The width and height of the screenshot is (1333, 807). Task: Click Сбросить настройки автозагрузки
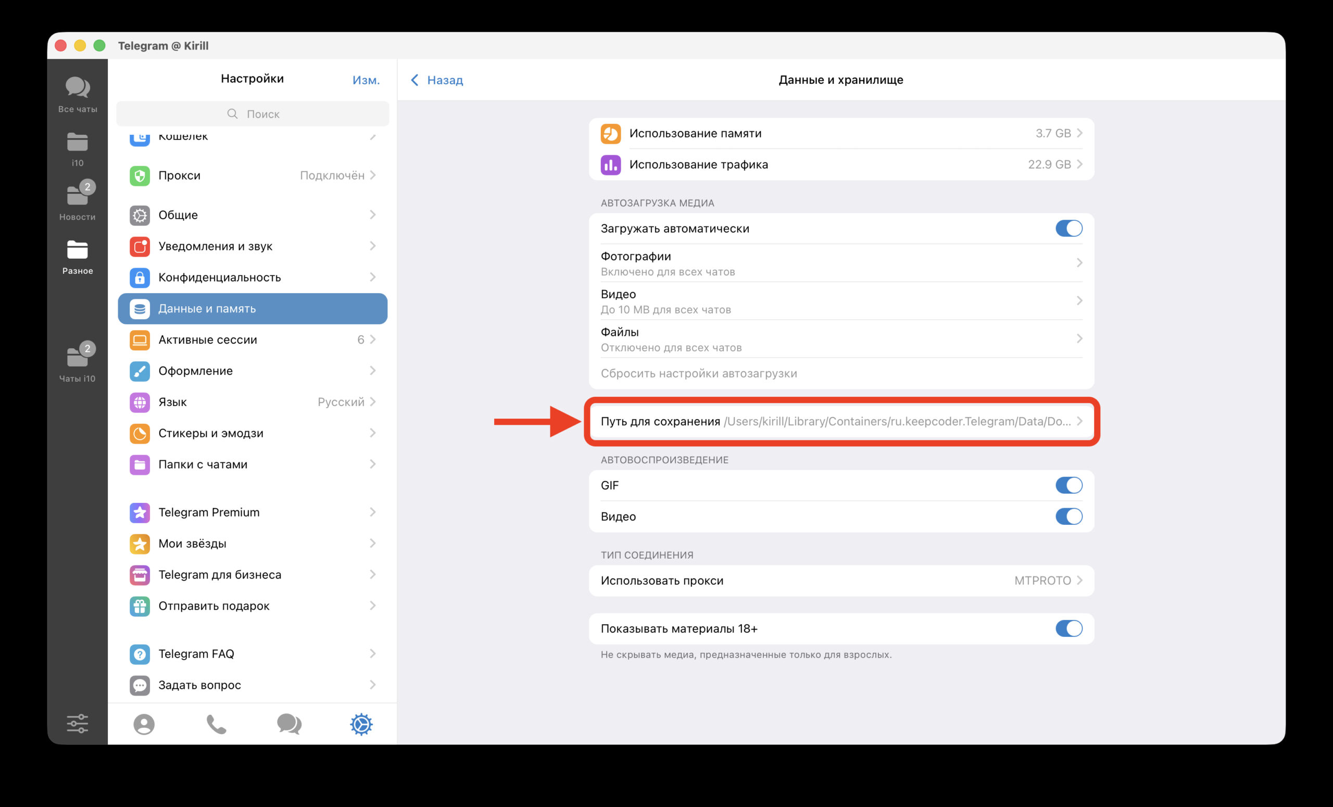click(x=699, y=373)
